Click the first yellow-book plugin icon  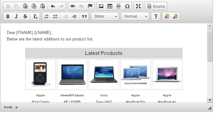(167, 16)
